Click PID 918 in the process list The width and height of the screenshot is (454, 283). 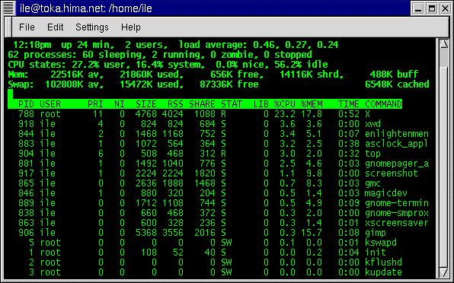[x=26, y=124]
